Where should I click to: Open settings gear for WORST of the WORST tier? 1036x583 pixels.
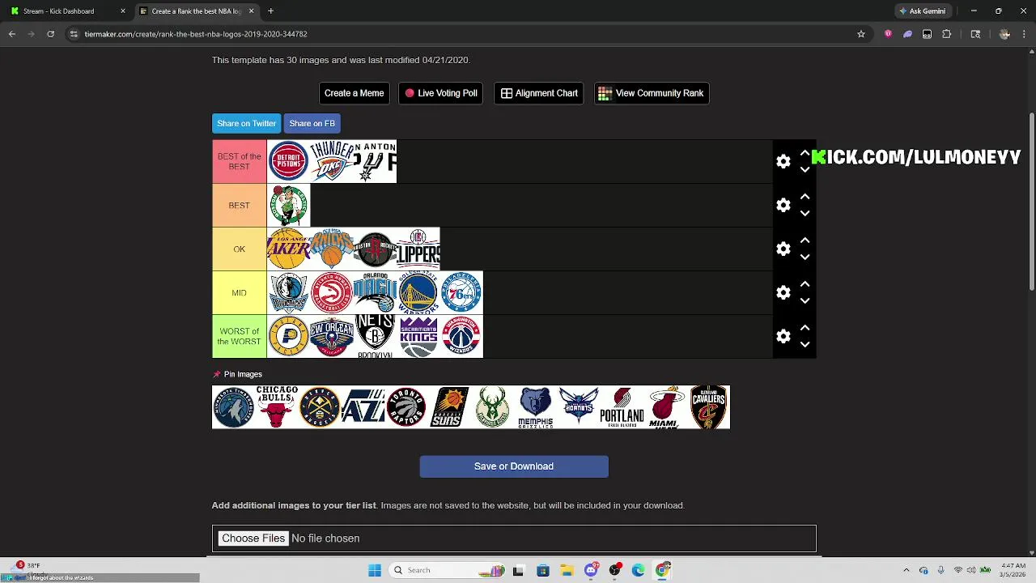point(783,336)
